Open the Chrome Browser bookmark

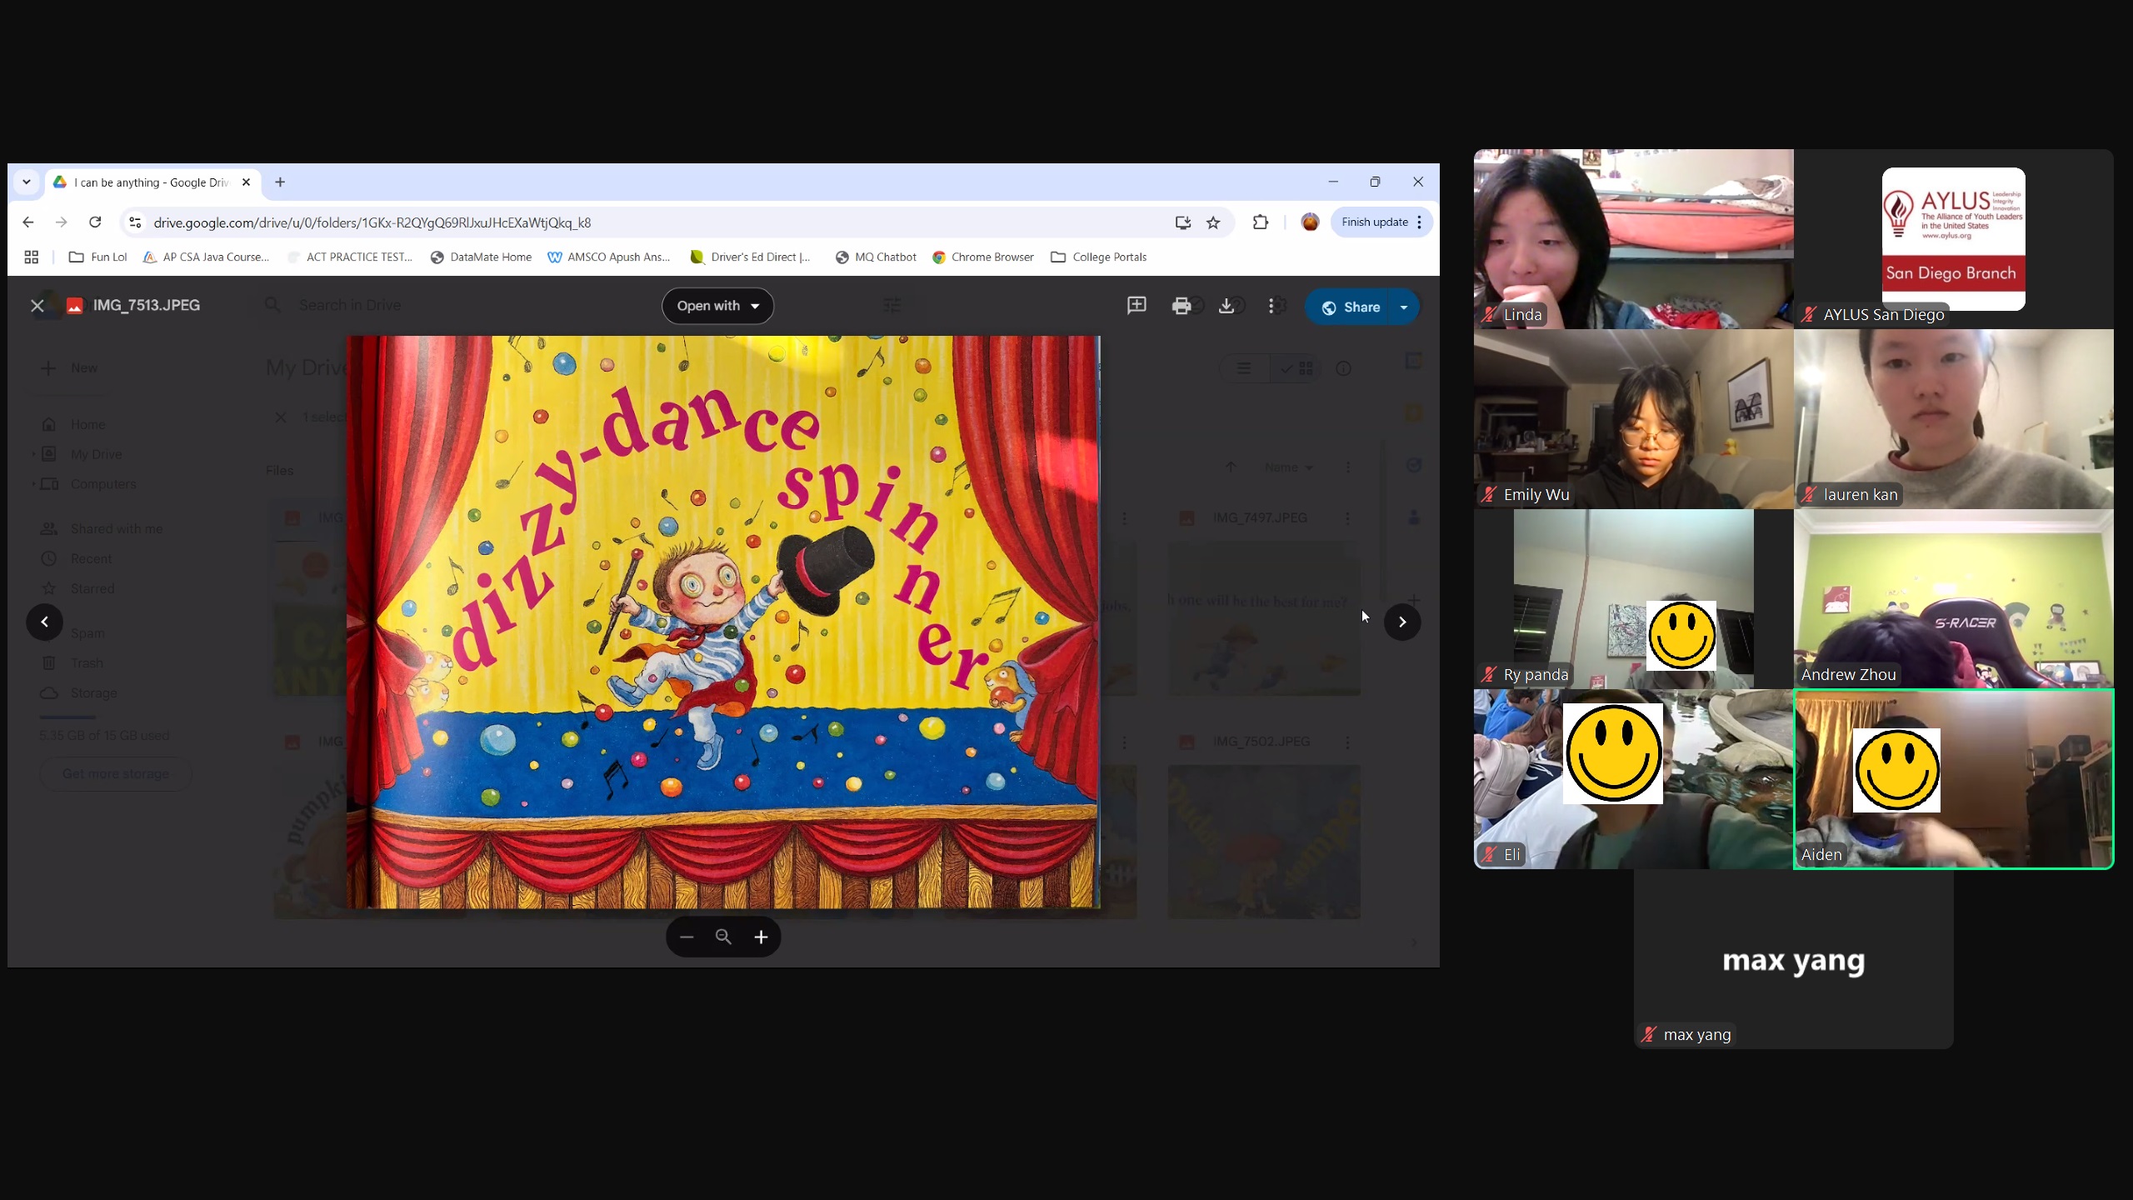tap(983, 257)
